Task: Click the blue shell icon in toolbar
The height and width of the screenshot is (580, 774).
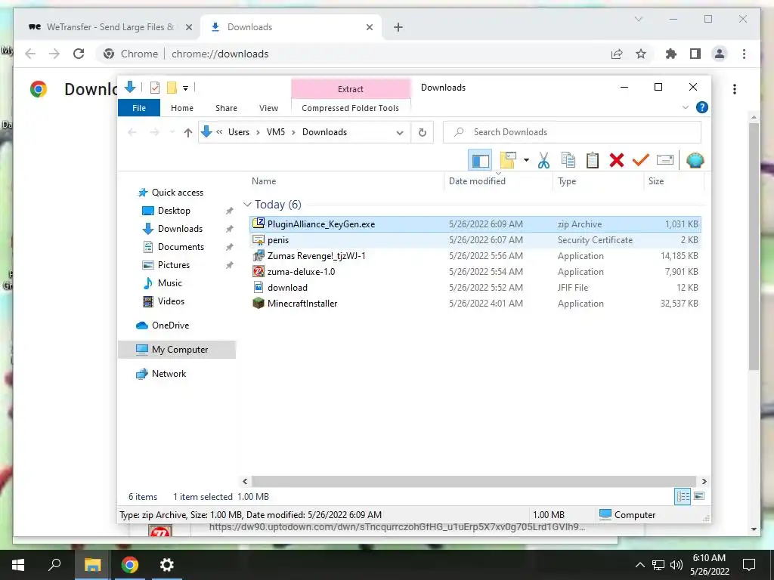Action: [695, 160]
